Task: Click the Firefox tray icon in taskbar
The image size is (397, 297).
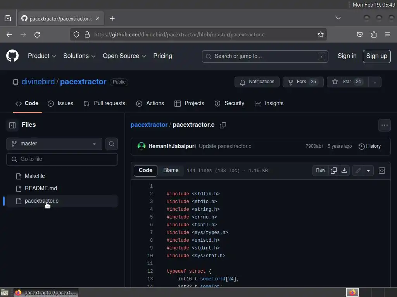Action: tap(352, 292)
